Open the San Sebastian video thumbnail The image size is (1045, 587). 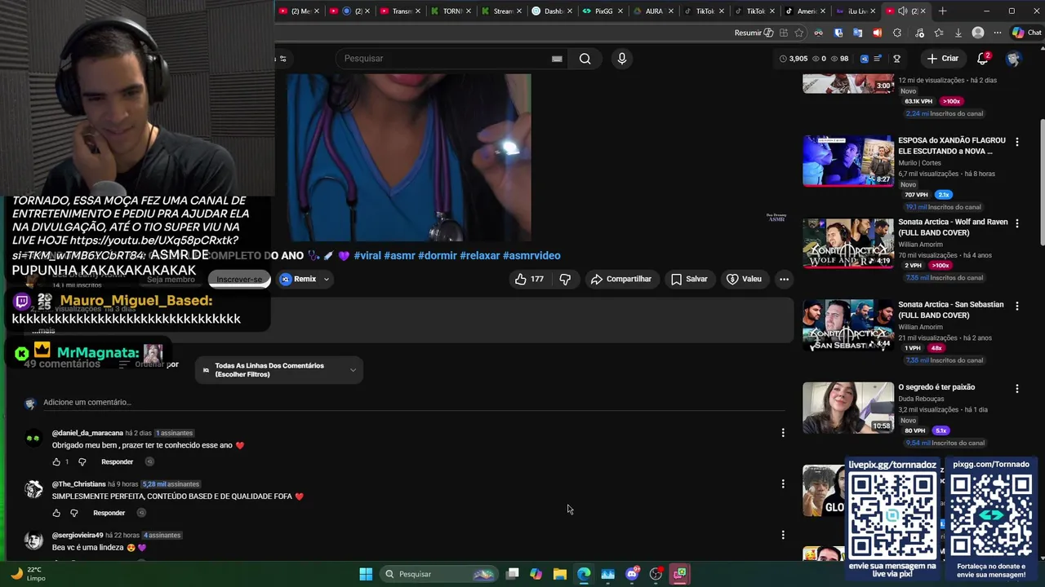tap(848, 325)
